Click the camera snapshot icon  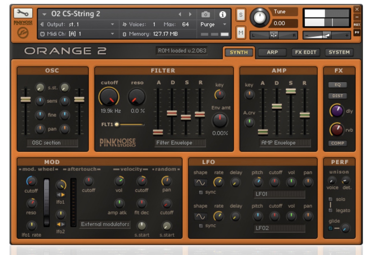205,14
